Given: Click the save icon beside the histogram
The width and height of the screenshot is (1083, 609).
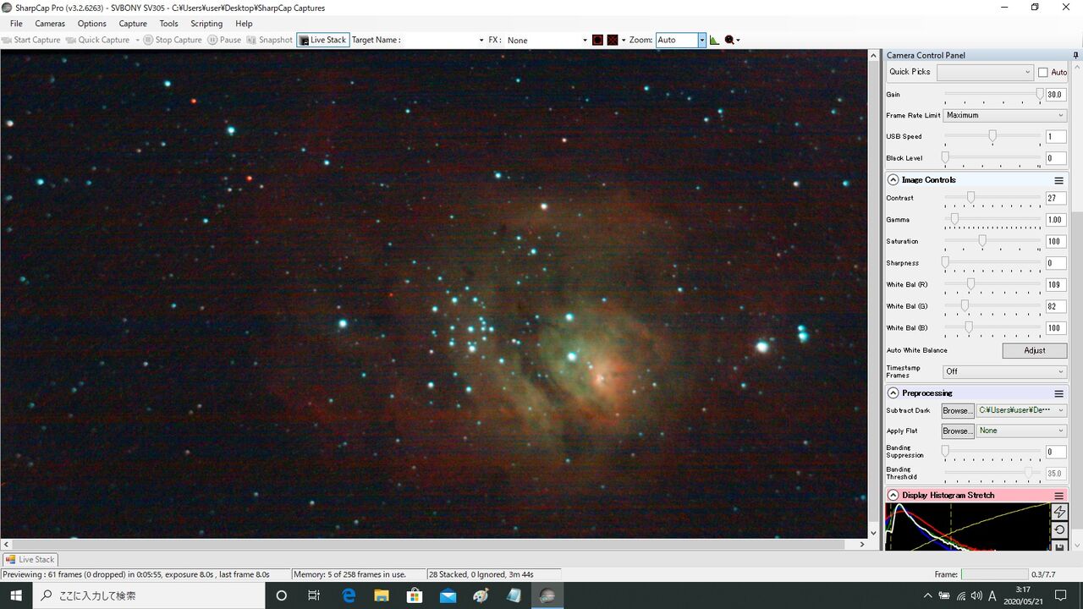Looking at the screenshot, I should point(1059,546).
